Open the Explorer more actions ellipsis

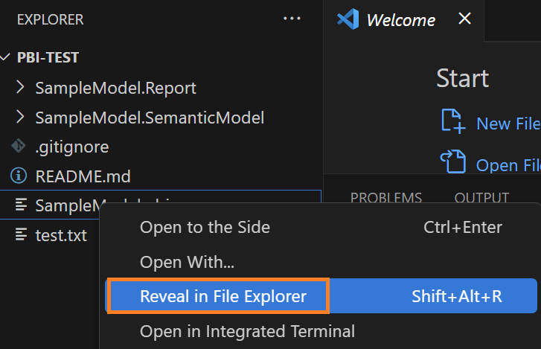(292, 19)
